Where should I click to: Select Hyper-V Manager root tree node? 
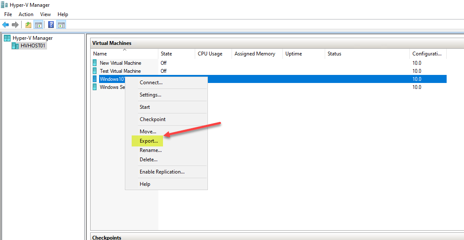pos(33,38)
